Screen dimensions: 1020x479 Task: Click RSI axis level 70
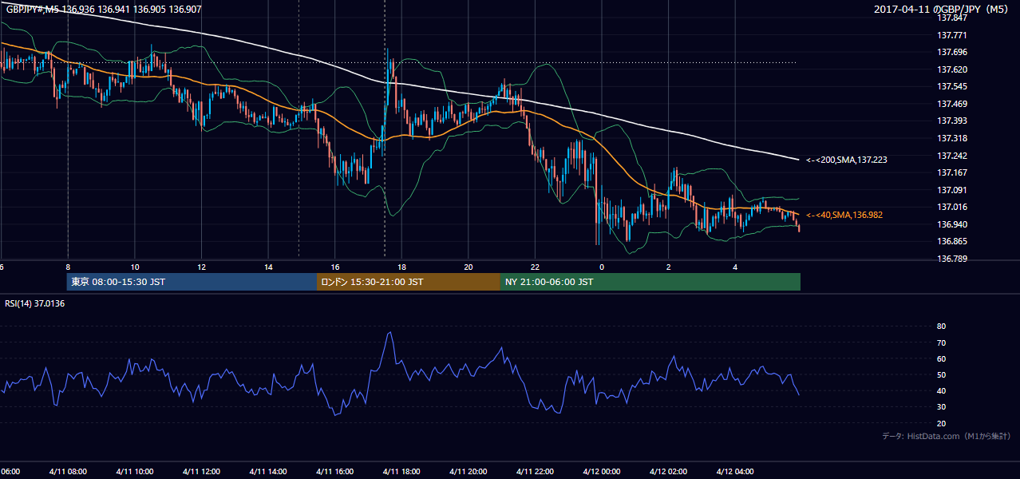[941, 342]
